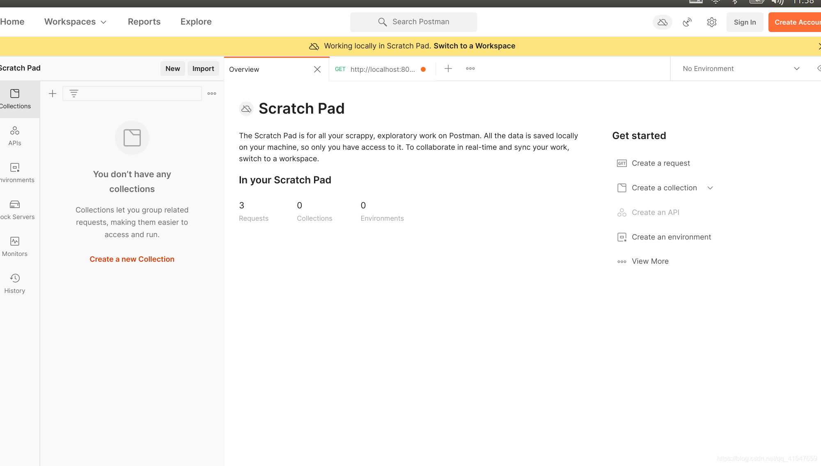Click the Scratch Pad cloud icon
821x466 pixels.
[x=246, y=109]
